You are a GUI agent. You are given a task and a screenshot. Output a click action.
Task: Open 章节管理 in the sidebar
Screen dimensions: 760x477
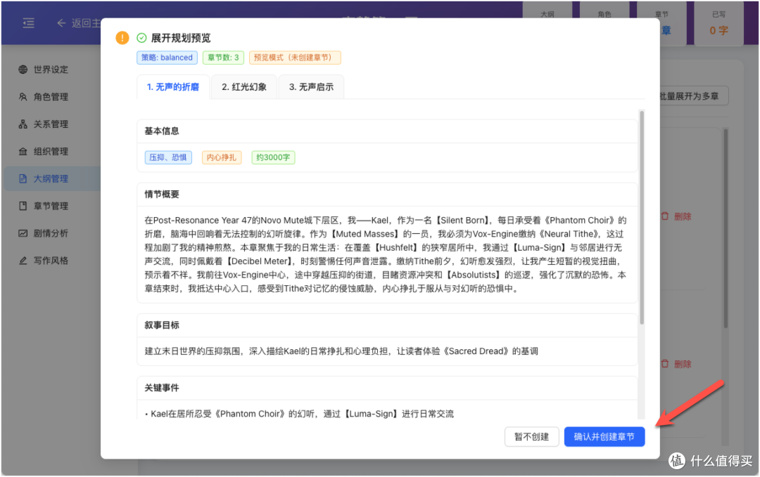52,206
